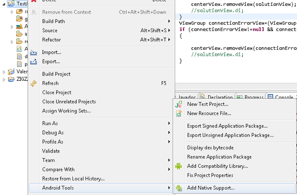This screenshot has width=297, height=195.
Task: Click the JUnit New Test Project icon
Action: click(178, 104)
